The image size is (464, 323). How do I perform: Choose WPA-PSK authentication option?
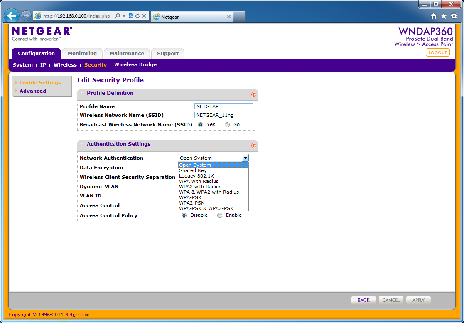(x=213, y=197)
